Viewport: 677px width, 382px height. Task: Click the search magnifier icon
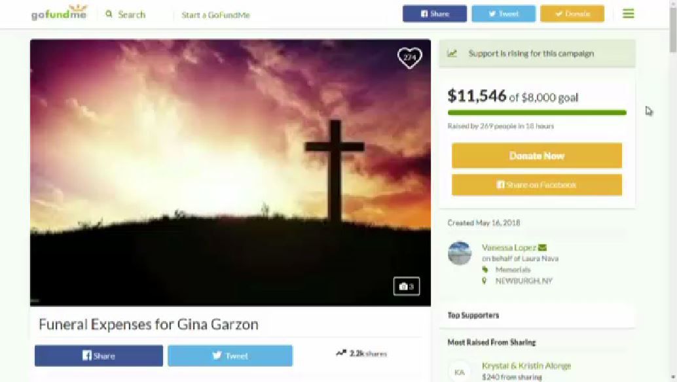pyautogui.click(x=109, y=14)
